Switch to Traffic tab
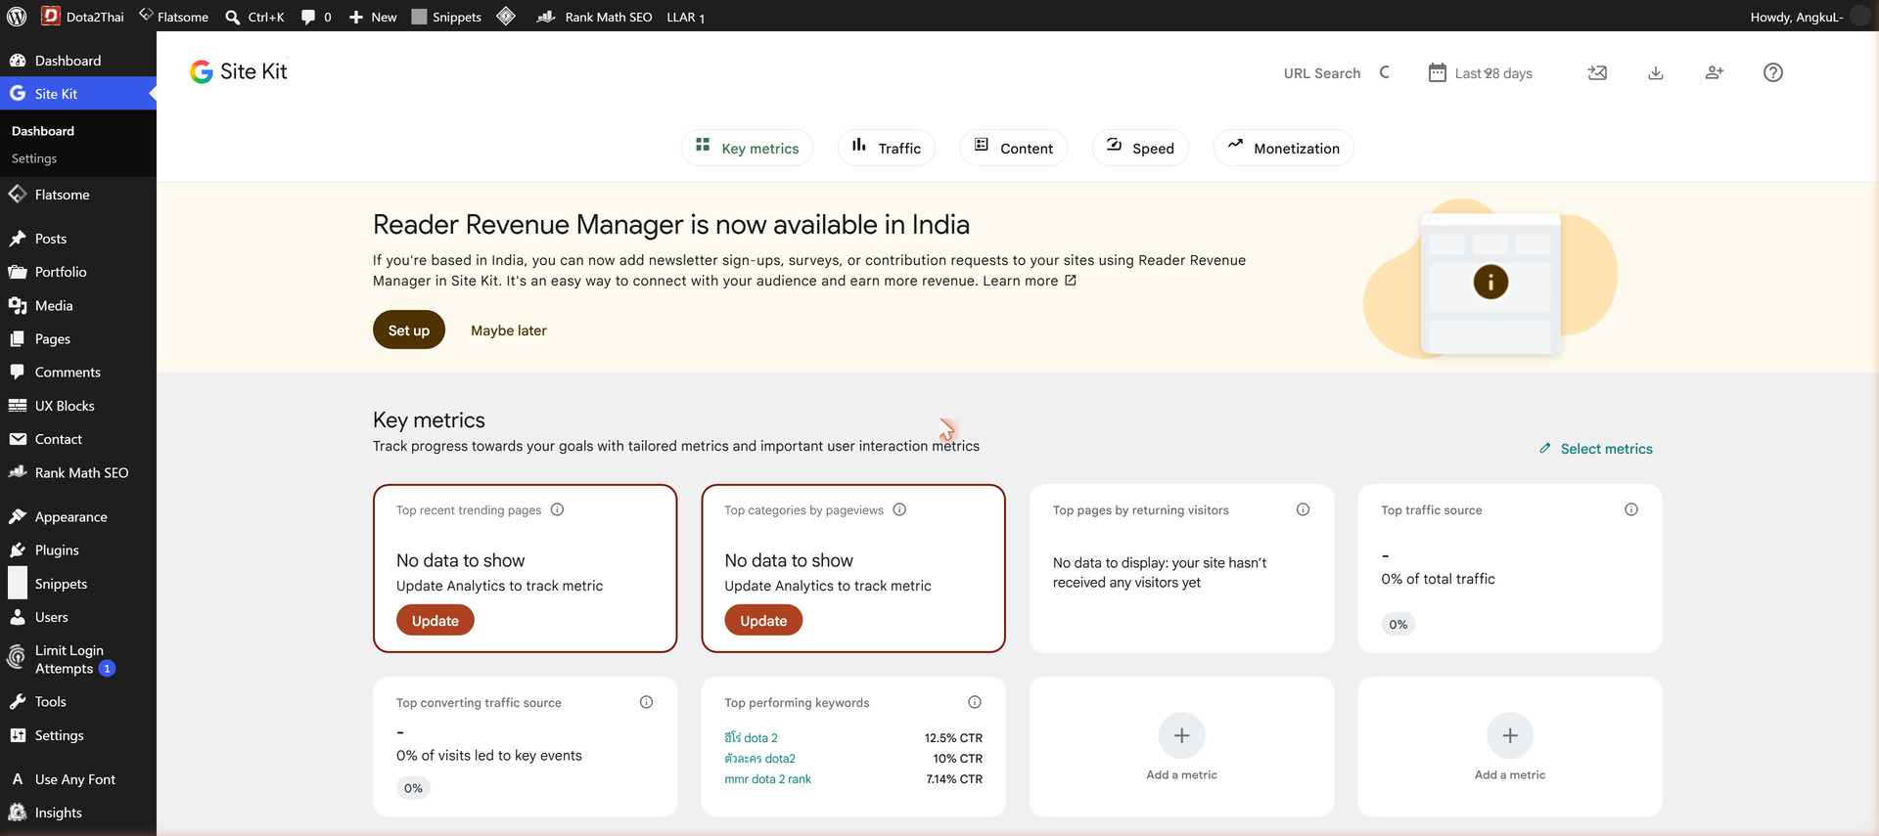Image resolution: width=1879 pixels, height=836 pixels. pyautogui.click(x=886, y=148)
